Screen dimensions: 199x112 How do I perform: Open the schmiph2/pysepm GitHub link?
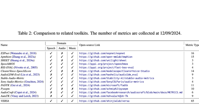coord(103,89)
